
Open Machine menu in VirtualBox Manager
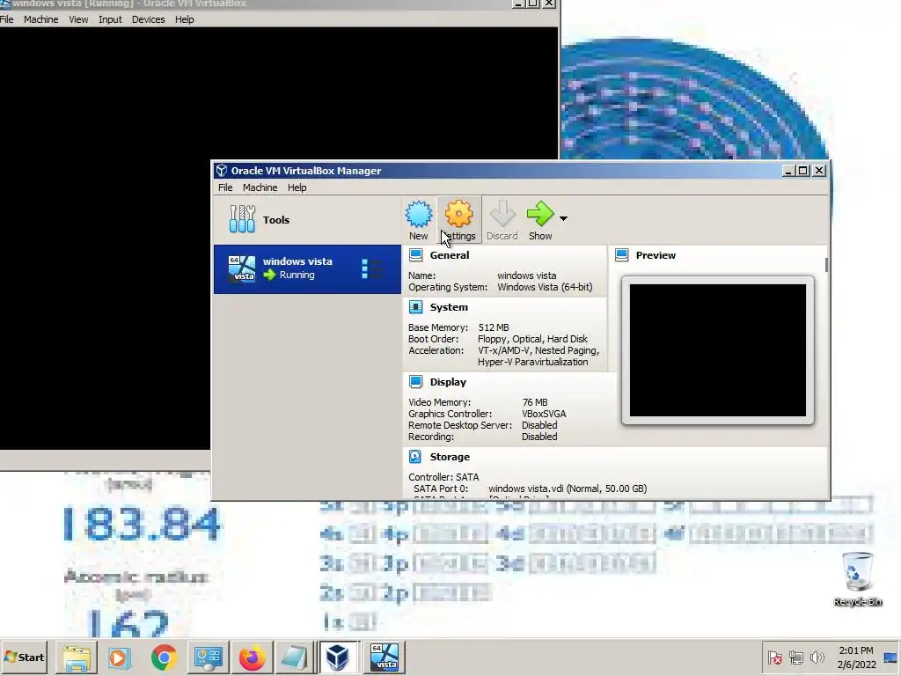[x=260, y=187]
